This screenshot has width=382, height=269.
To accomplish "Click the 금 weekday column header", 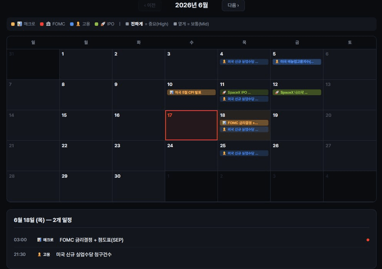I will (297, 42).
